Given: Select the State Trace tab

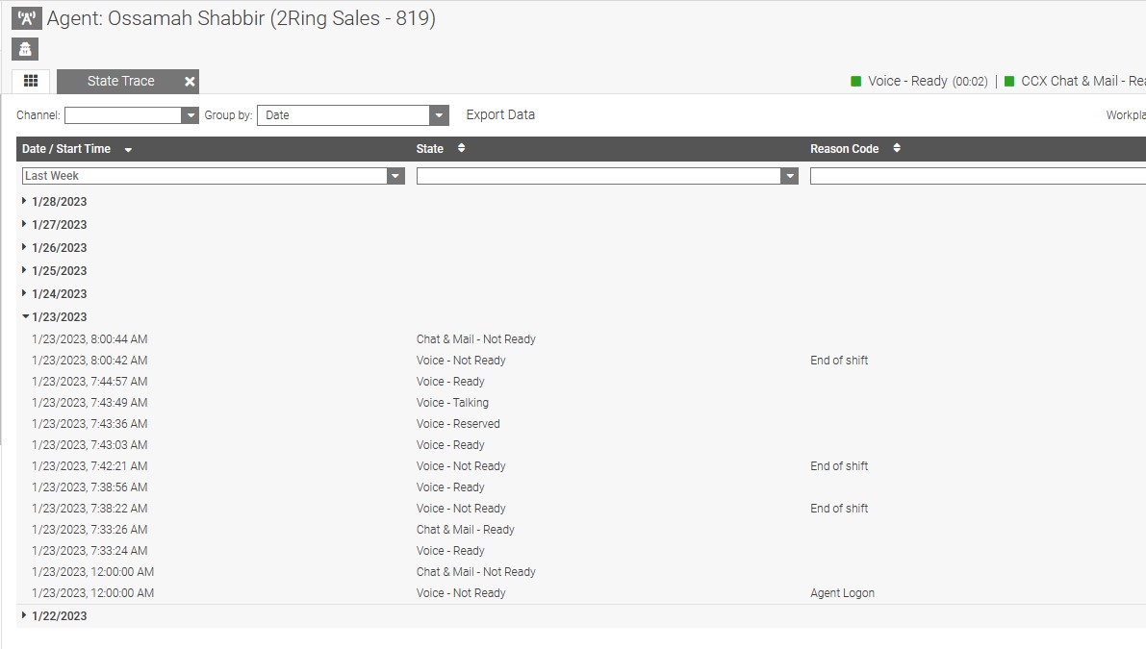Looking at the screenshot, I should (120, 82).
